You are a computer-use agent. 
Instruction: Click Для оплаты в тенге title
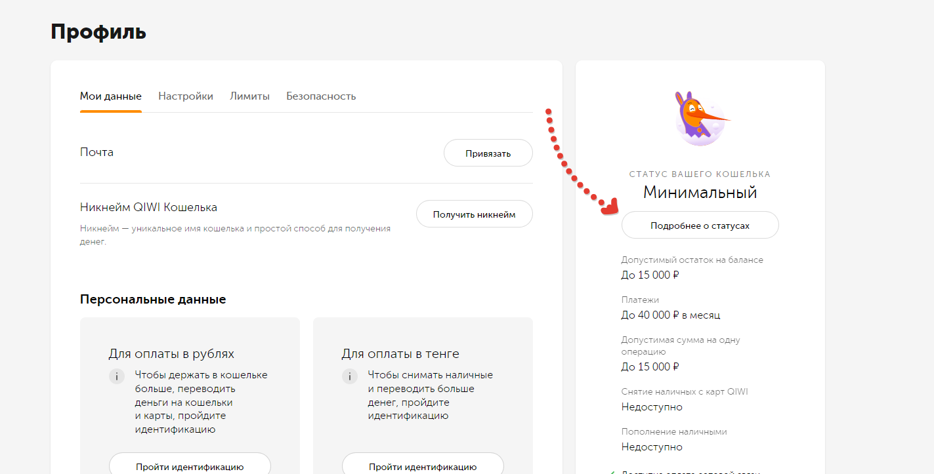pyautogui.click(x=400, y=354)
